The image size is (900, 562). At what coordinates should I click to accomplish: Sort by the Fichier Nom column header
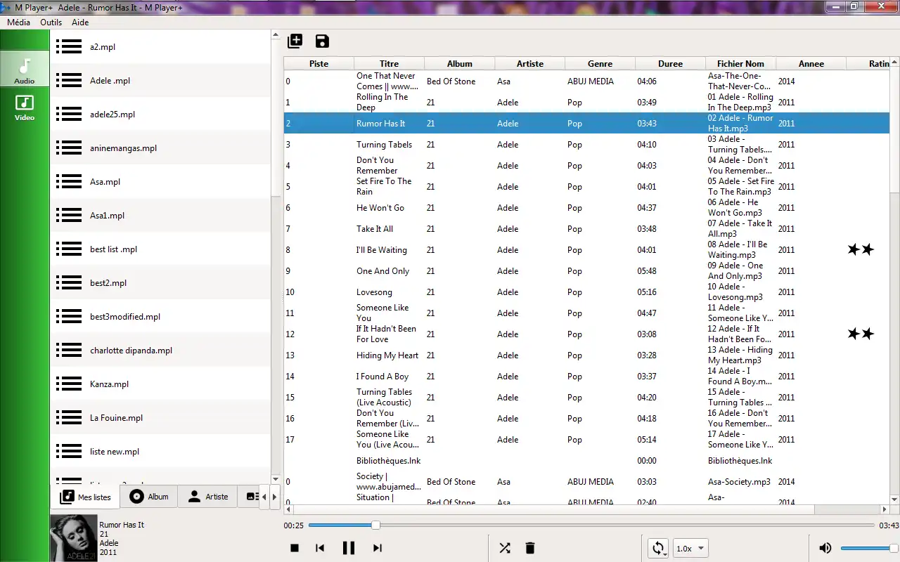[x=740, y=63]
